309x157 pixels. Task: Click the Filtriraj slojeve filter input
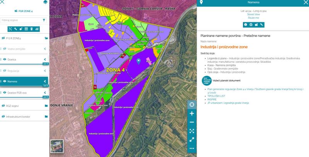21,20
